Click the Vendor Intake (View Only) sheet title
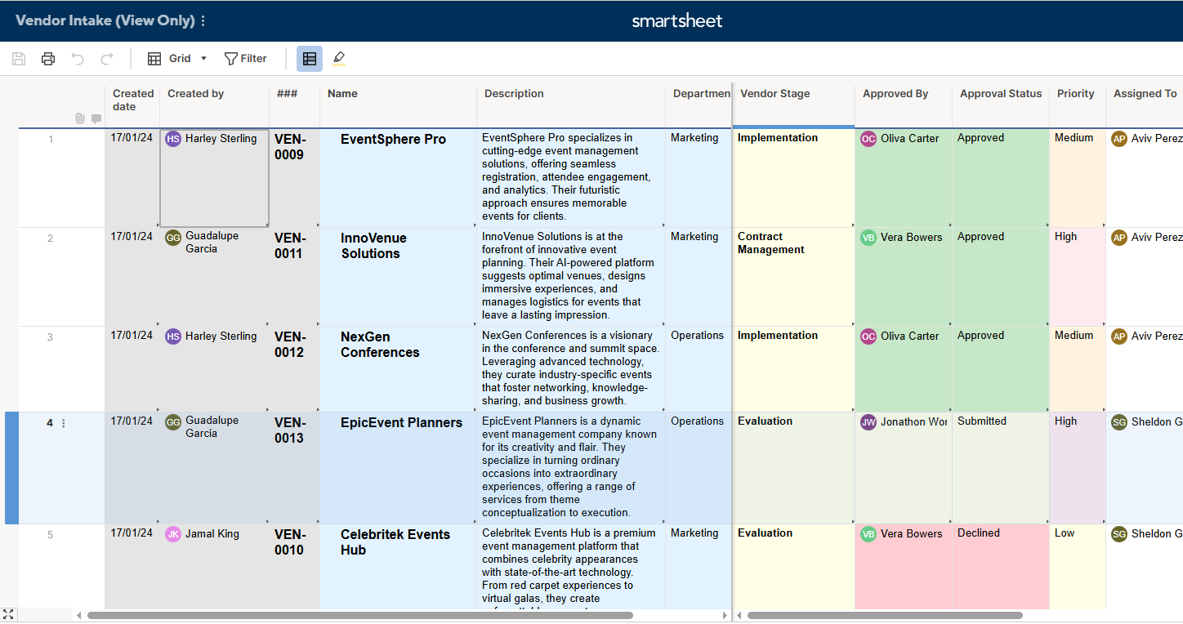The width and height of the screenshot is (1183, 624). [x=105, y=21]
